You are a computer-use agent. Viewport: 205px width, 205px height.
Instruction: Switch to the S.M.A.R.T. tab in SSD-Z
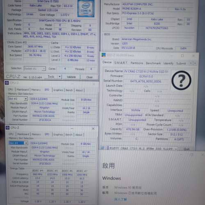tap(121, 63)
